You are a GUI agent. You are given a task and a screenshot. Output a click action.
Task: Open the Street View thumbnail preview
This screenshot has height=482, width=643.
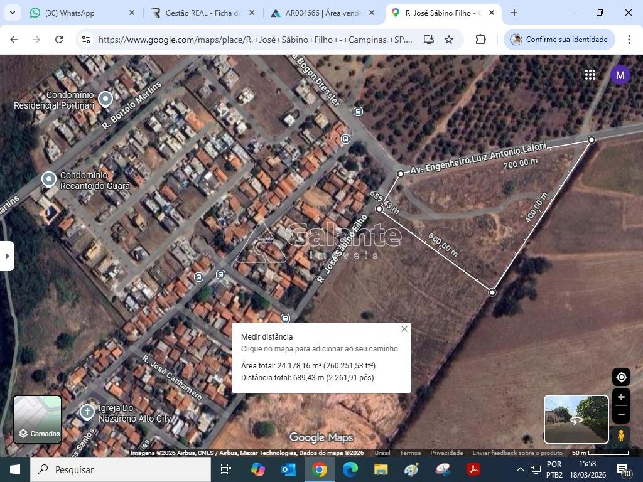tap(576, 419)
